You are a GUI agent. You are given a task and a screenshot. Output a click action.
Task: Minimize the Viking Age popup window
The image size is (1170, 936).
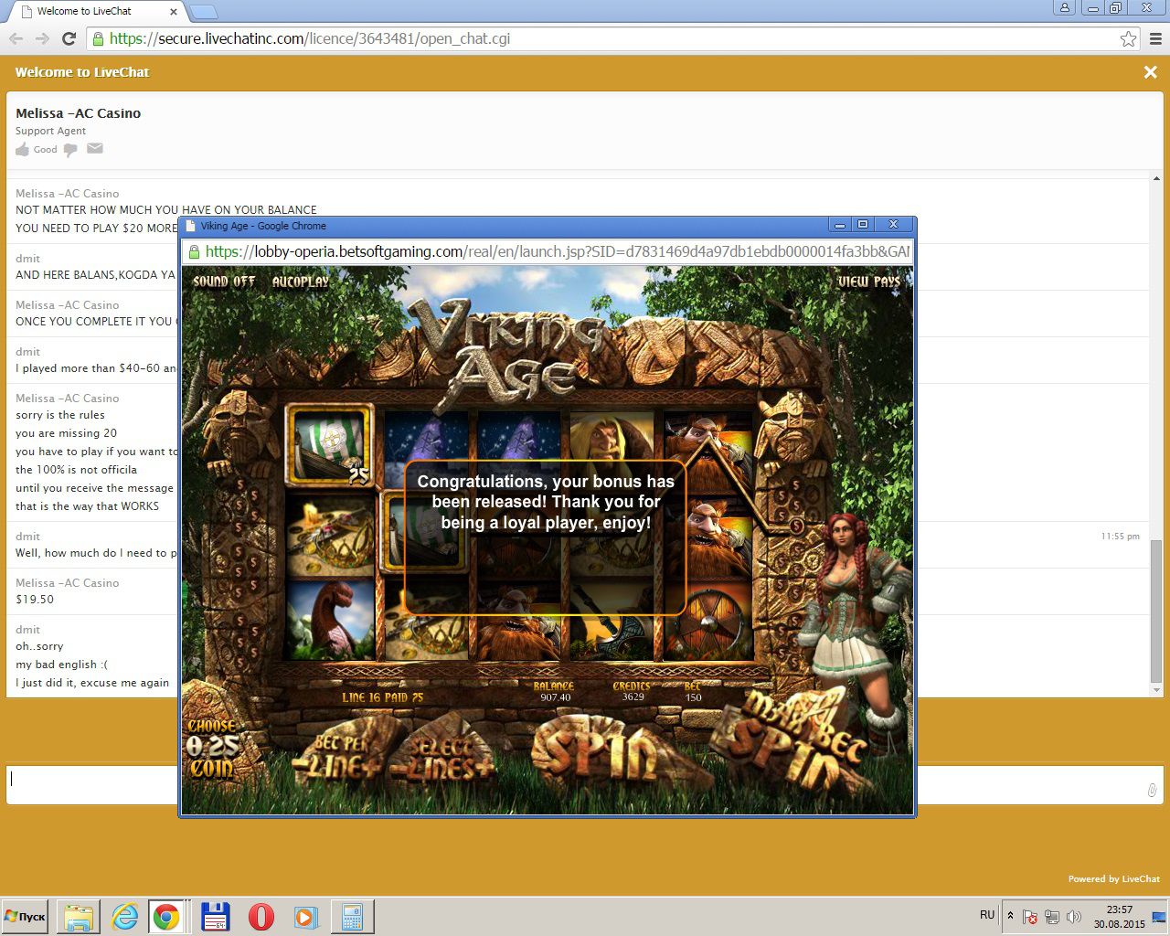(x=840, y=225)
